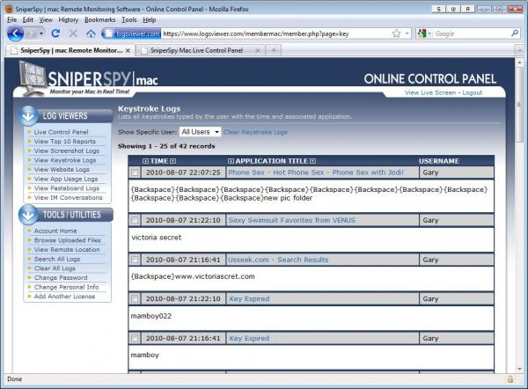Click the Clear Keystroke Logs link
This screenshot has height=389, width=528.
(x=255, y=132)
